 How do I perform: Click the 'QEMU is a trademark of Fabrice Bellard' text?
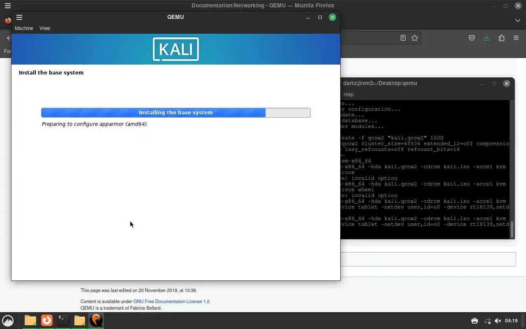click(121, 308)
